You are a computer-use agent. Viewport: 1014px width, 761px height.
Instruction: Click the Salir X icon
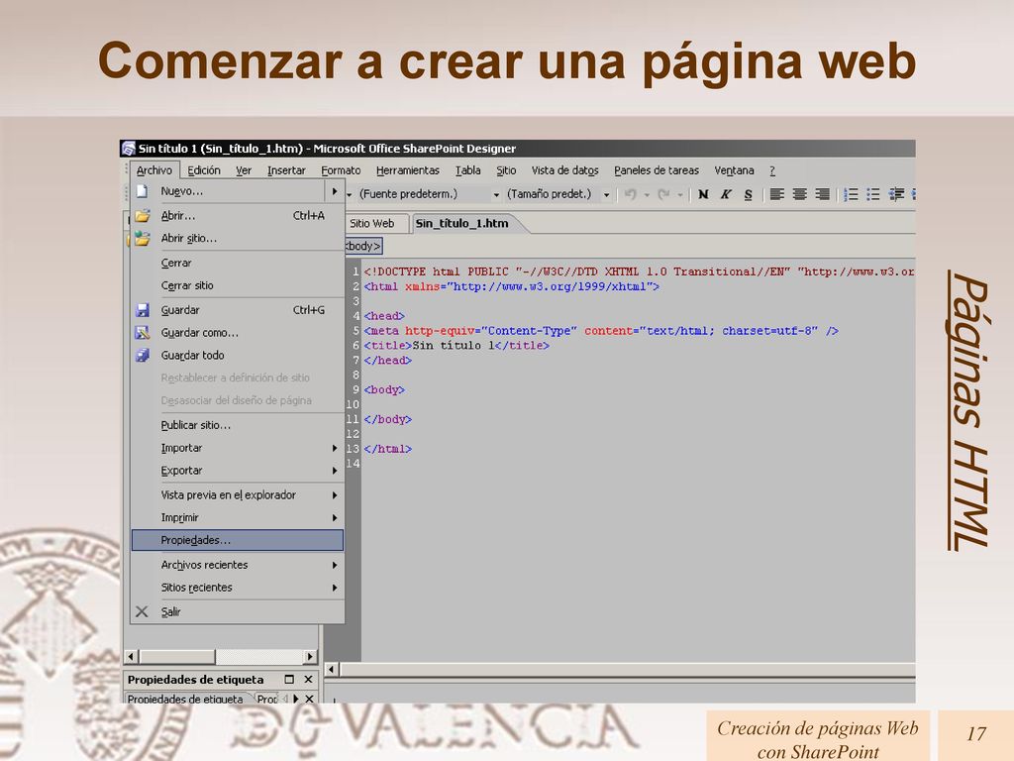point(142,611)
